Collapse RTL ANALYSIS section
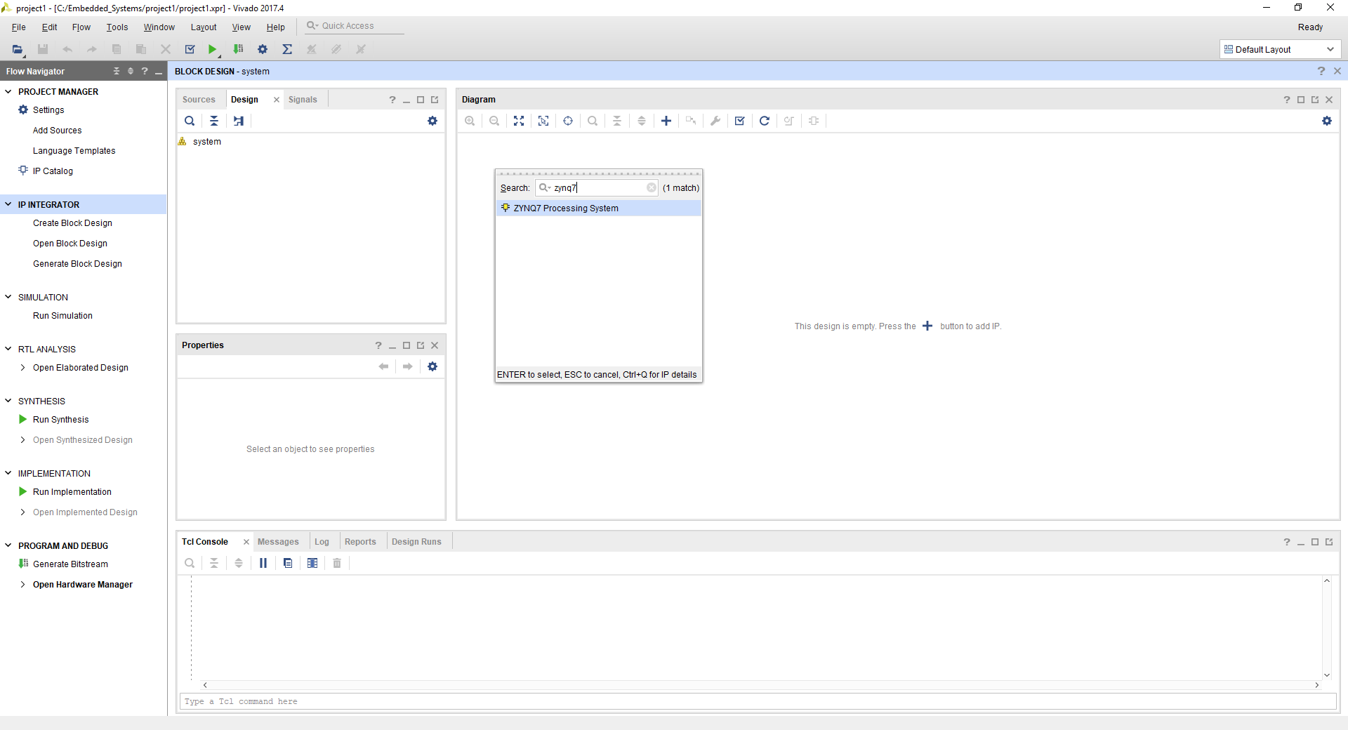1348x730 pixels. point(8,349)
